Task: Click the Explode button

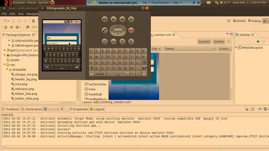Action: (x=204, y=42)
